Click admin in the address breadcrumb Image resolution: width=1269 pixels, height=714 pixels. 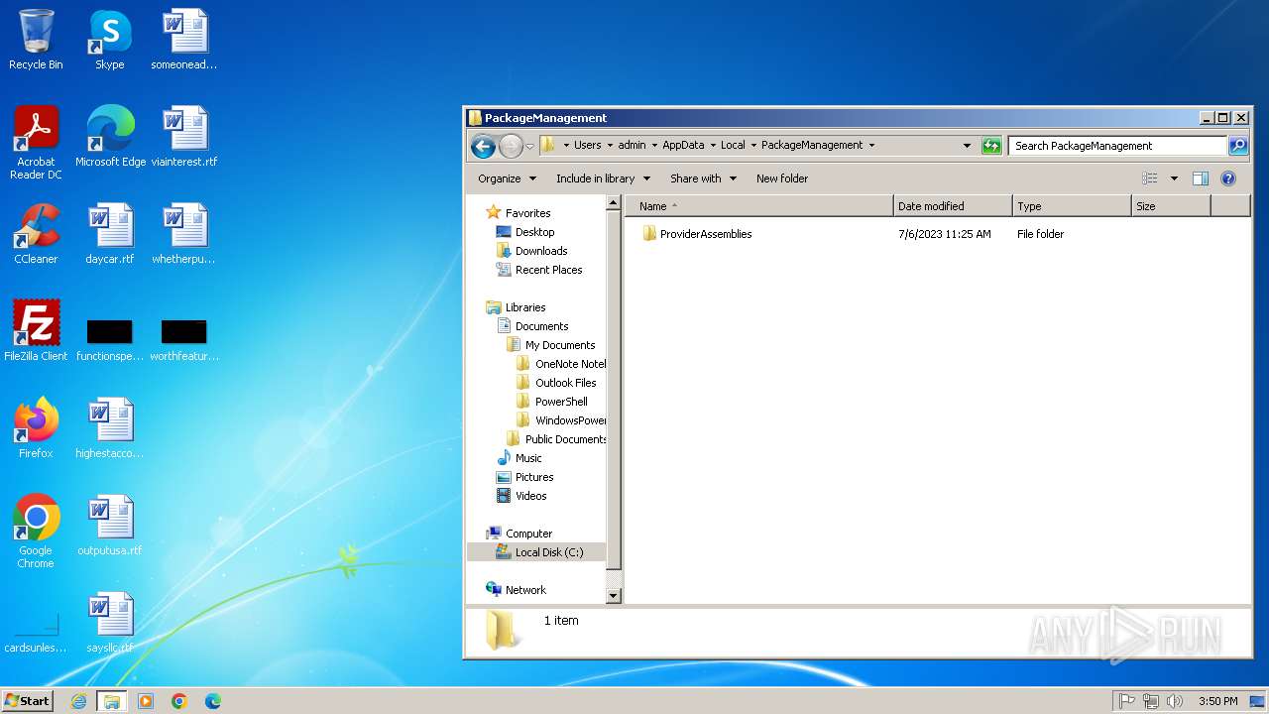tap(632, 145)
